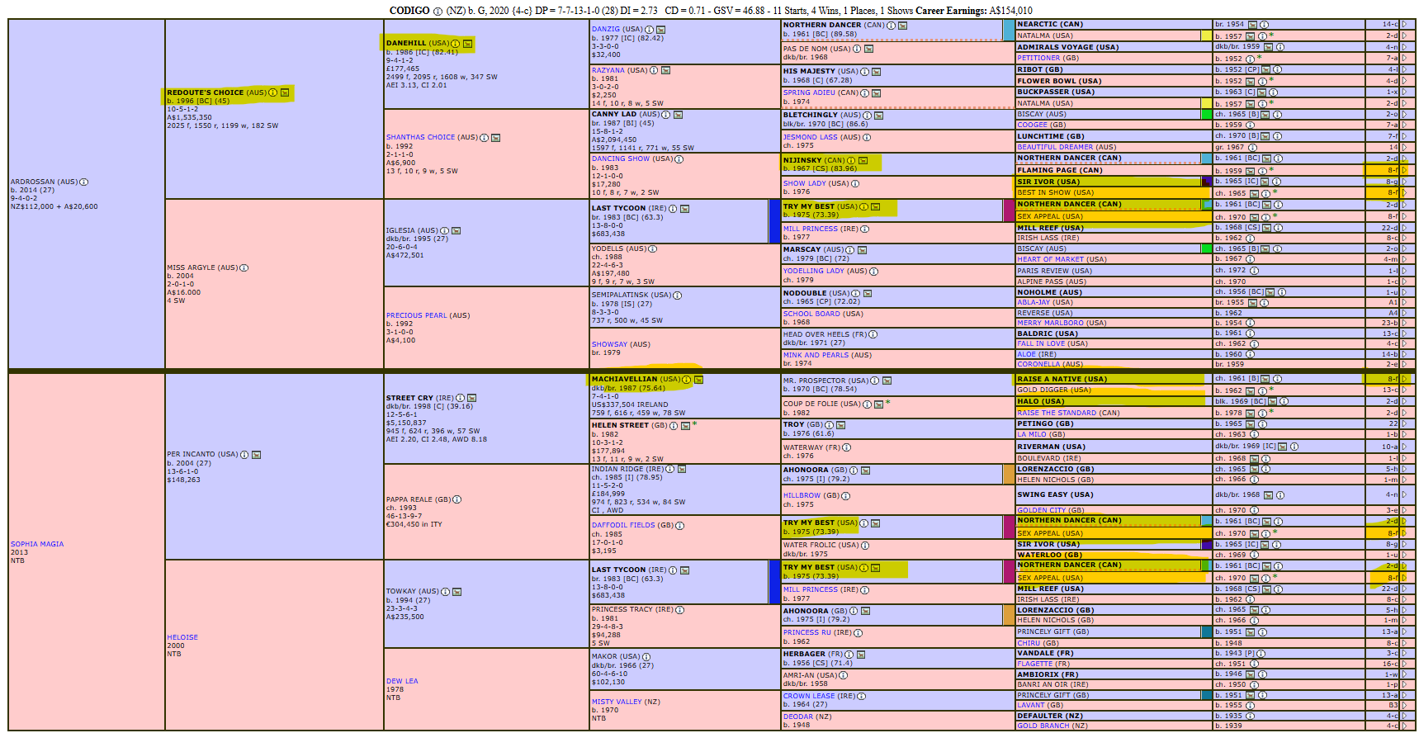Open MAKOR info icon
The width and height of the screenshot is (1419, 733).
point(646,657)
